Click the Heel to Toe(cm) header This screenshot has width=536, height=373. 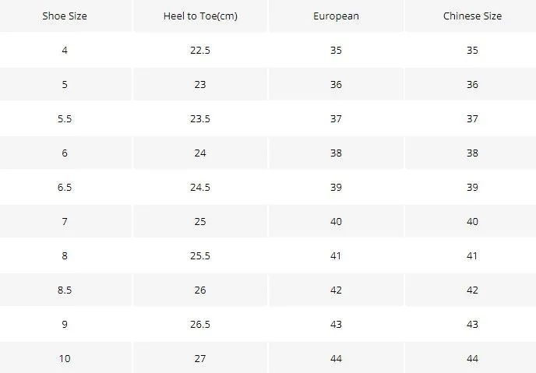200,16
